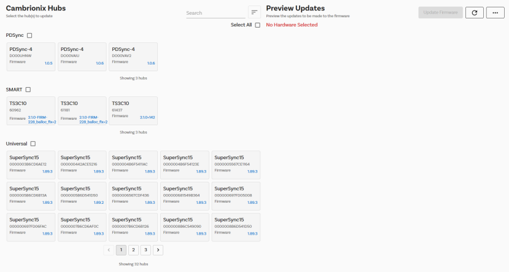
Task: Click firmware version 2.1.0+142 on hub 61437
Action: (147, 117)
